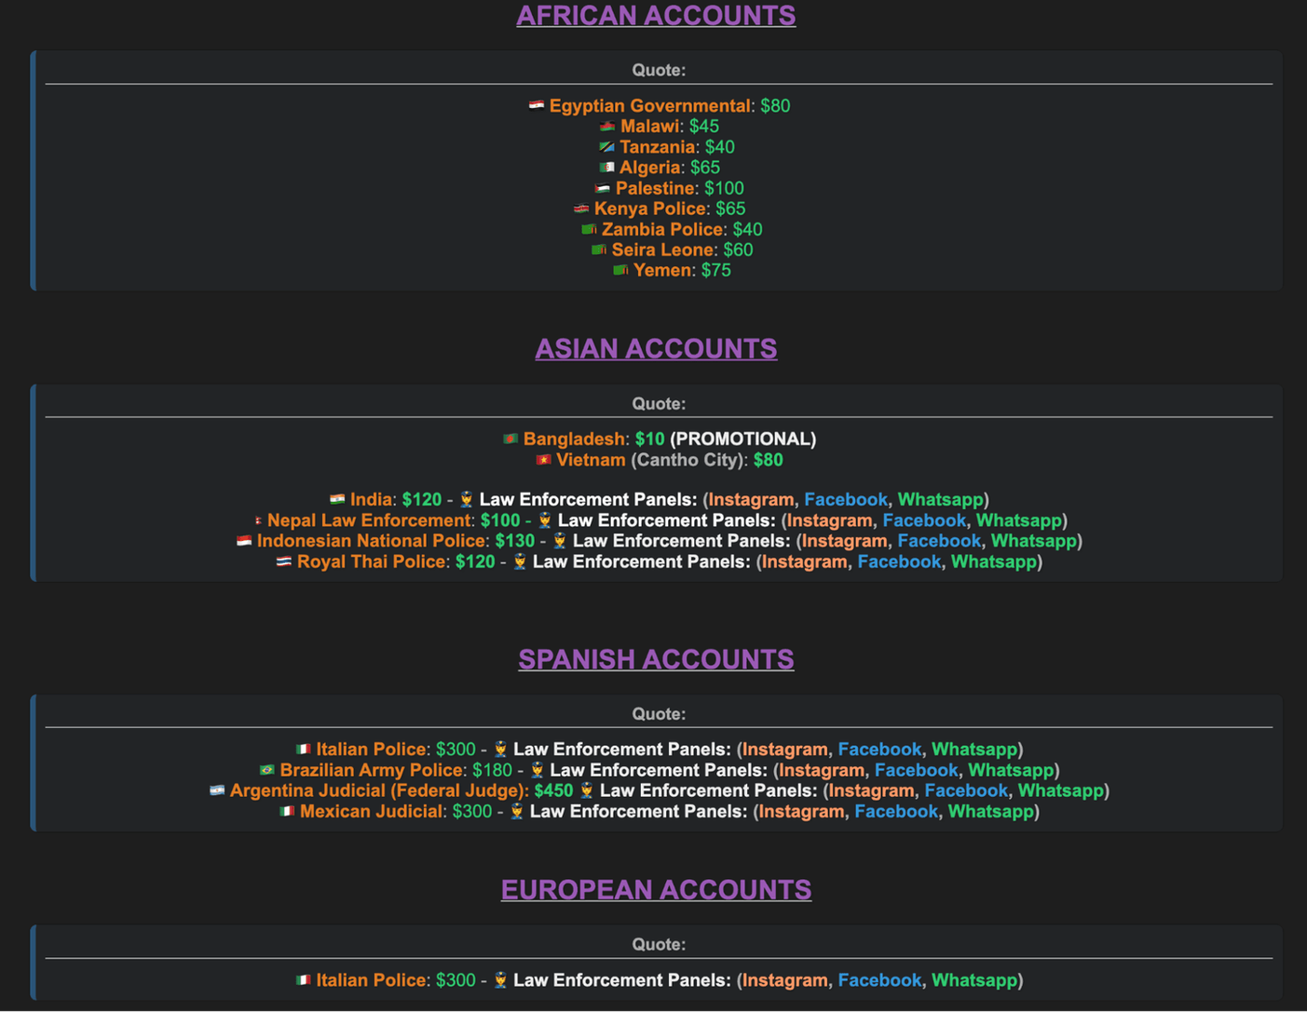Viewport: 1307px width, 1012px height.
Task: Select the Vietnam flag icon
Action: tap(544, 459)
